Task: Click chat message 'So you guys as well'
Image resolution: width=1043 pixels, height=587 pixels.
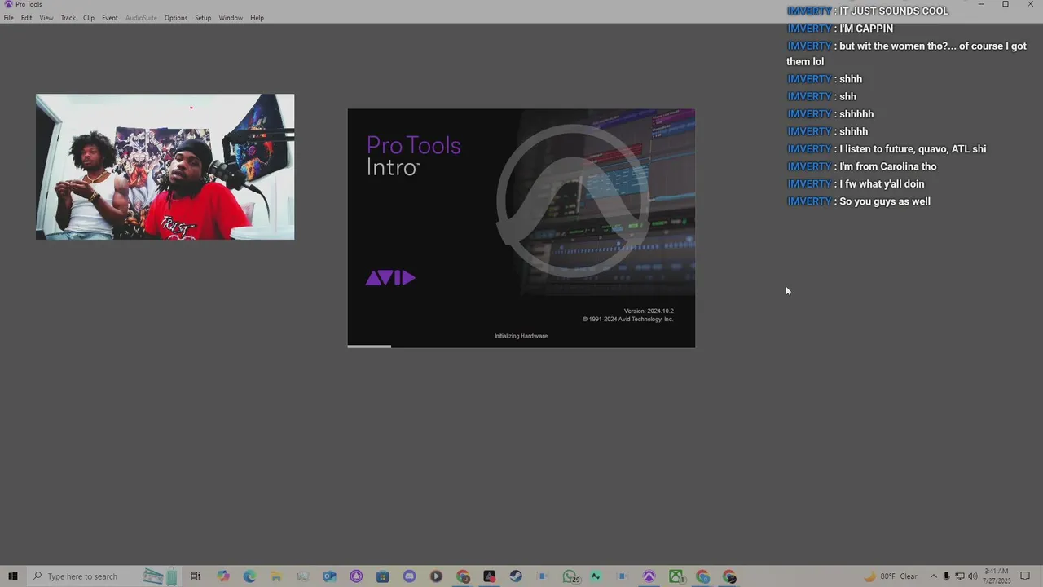Action: [884, 201]
